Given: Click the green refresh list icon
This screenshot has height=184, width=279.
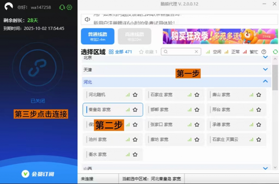Looking at the screenshot, I should click(x=275, y=52).
